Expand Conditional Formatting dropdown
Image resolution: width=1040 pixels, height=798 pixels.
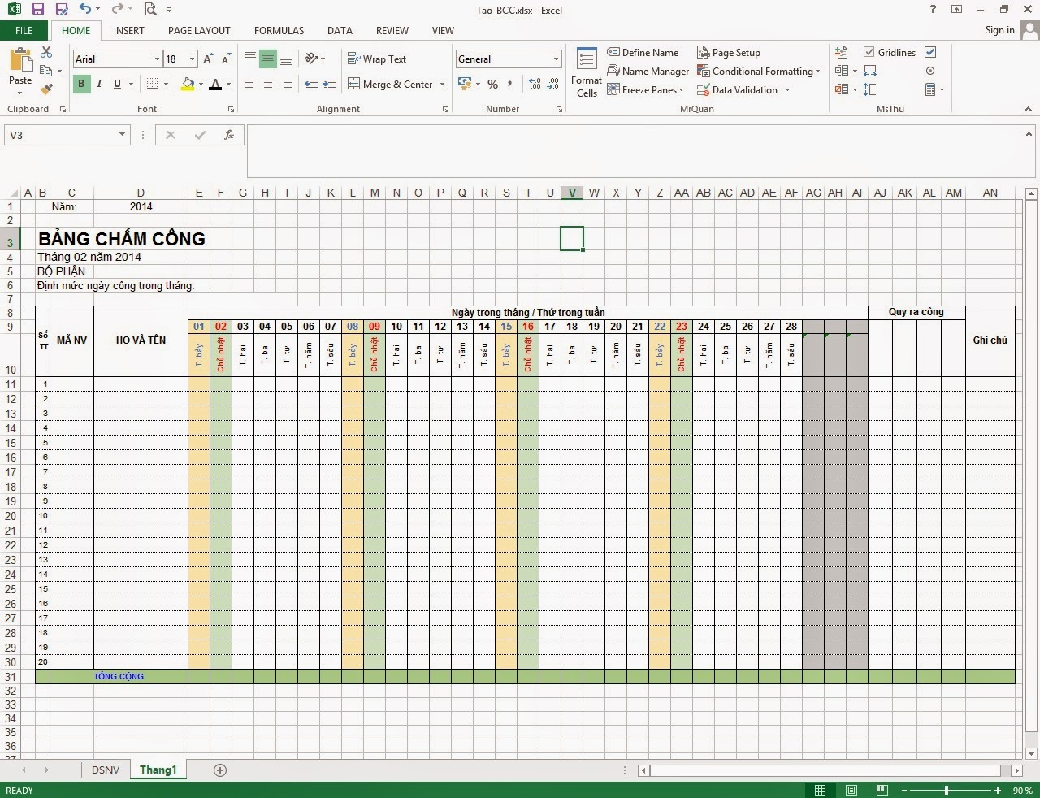point(817,72)
